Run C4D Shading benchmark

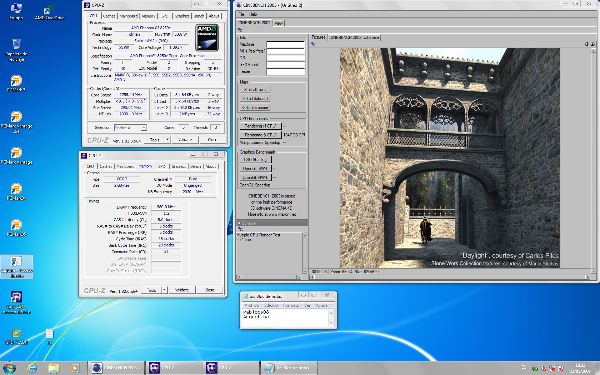click(255, 160)
